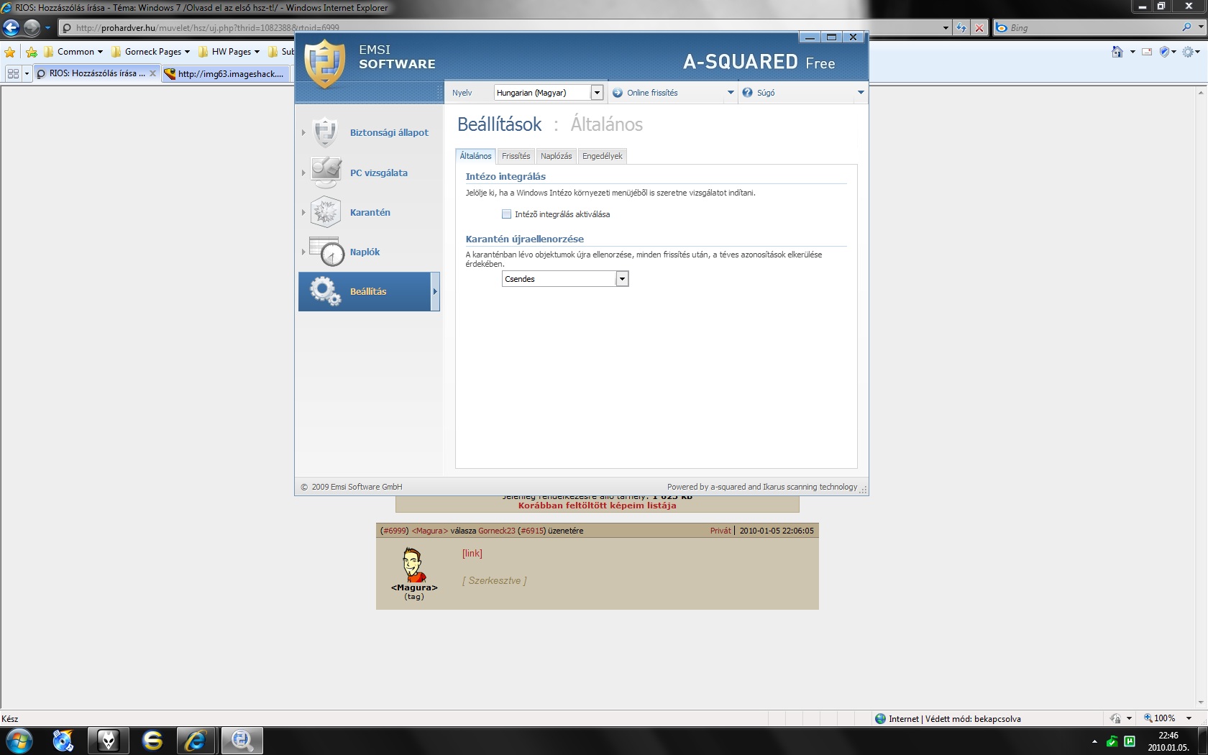Click the Privát link in post header
The height and width of the screenshot is (755, 1208).
click(720, 531)
